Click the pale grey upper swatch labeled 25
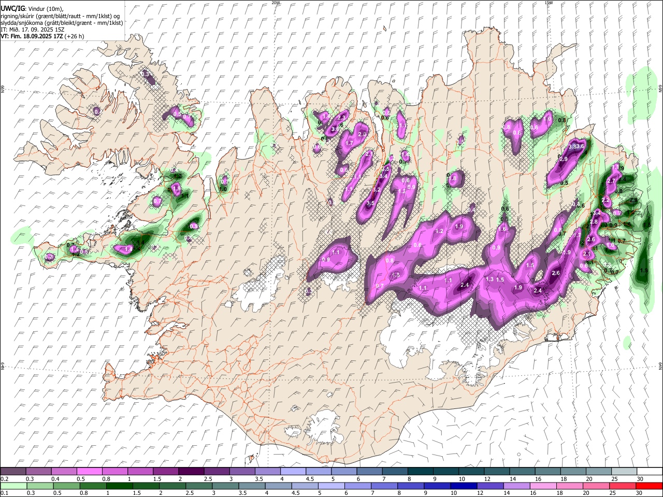 point(624,471)
